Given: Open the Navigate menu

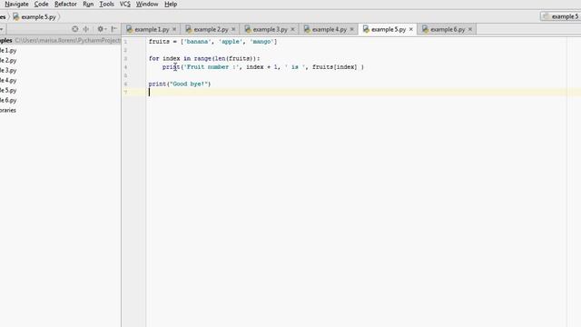Looking at the screenshot, I should tap(16, 4).
